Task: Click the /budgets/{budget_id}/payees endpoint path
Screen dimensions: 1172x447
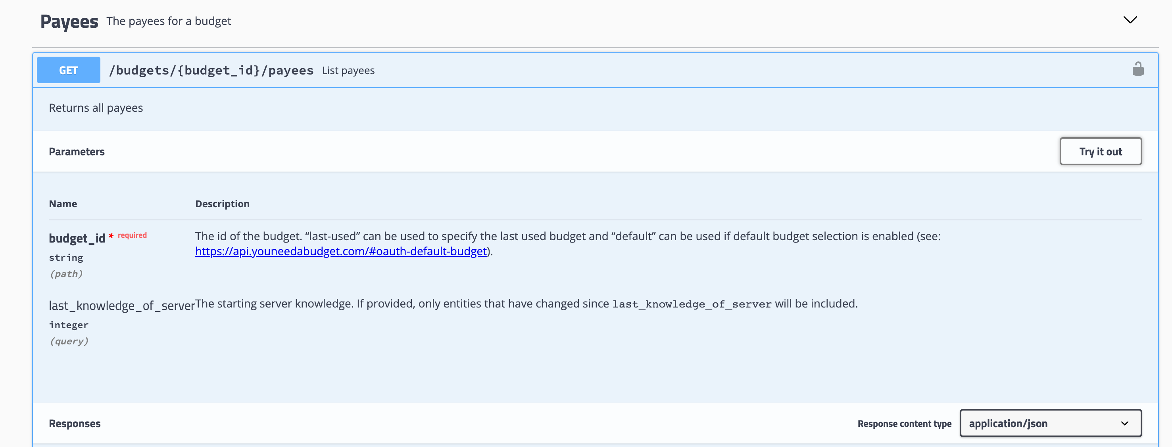Action: (x=211, y=71)
